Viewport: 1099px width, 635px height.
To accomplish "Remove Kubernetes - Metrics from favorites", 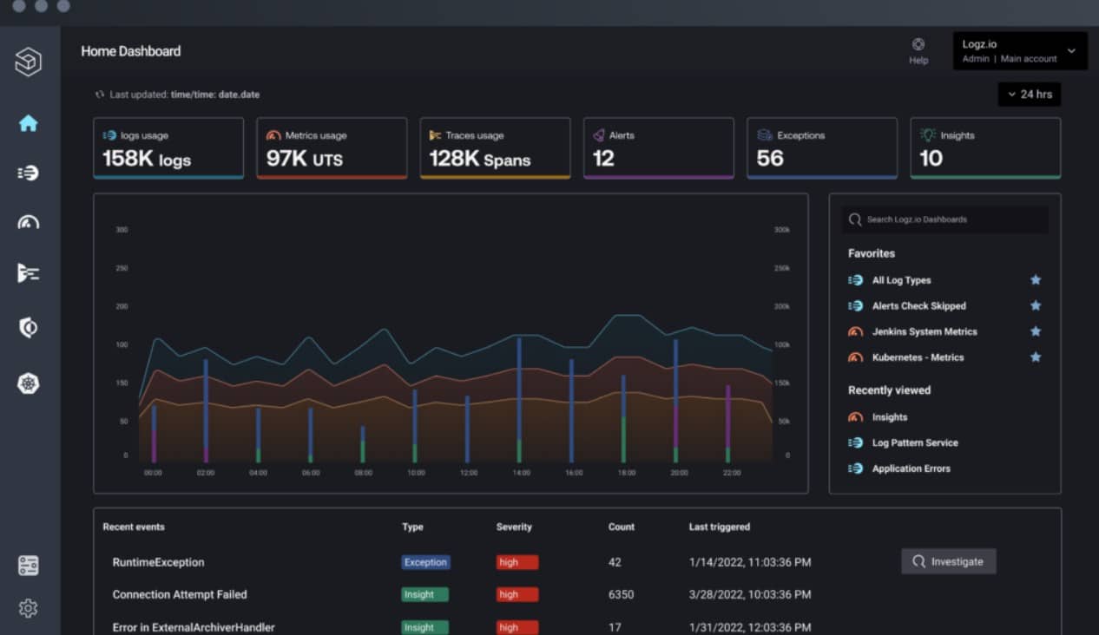I will point(1035,357).
